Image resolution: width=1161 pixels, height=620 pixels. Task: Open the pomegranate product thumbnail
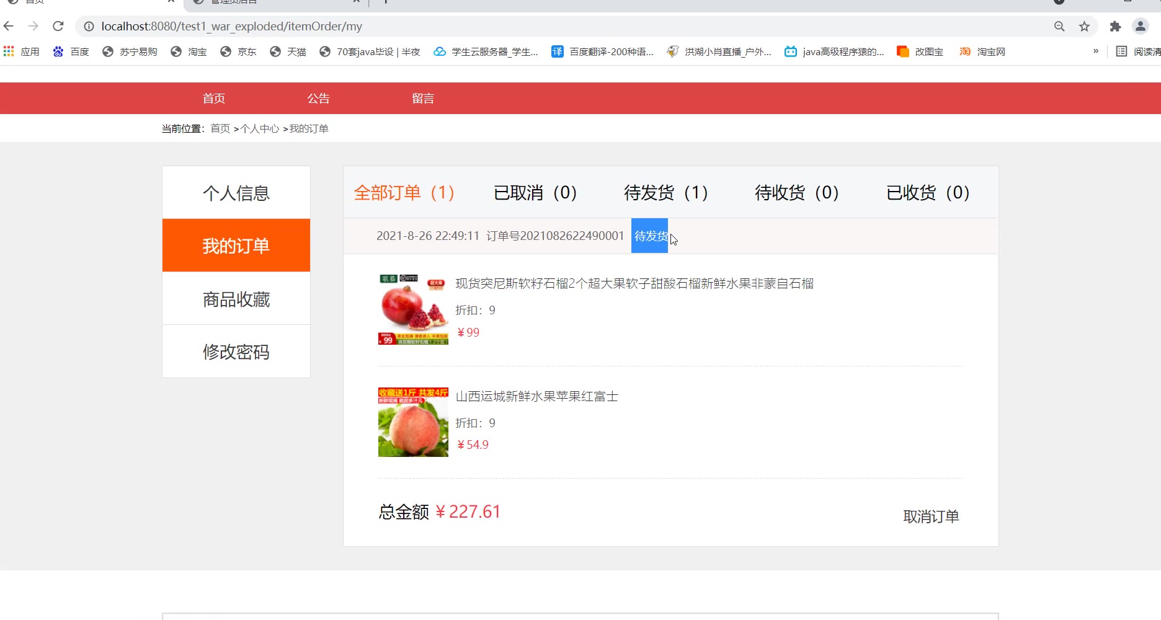tap(413, 309)
